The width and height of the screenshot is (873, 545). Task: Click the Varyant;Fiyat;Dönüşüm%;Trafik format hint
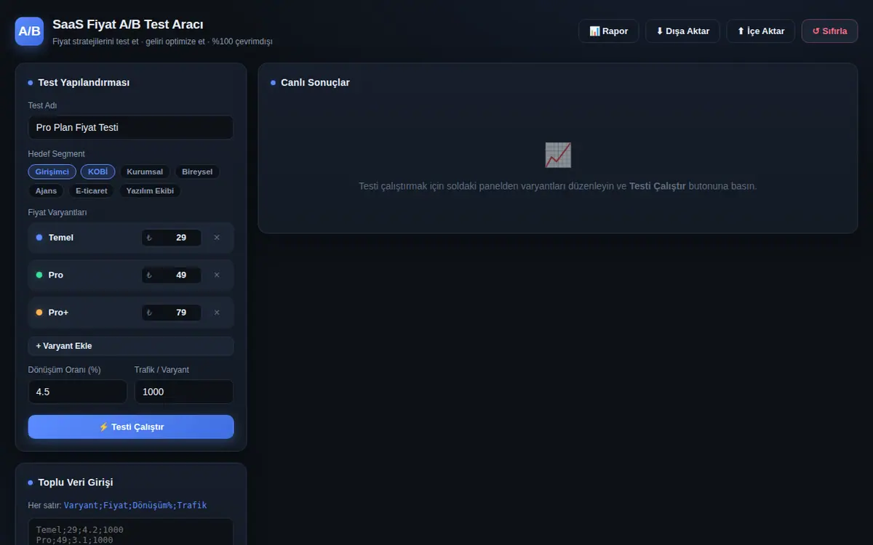135,505
